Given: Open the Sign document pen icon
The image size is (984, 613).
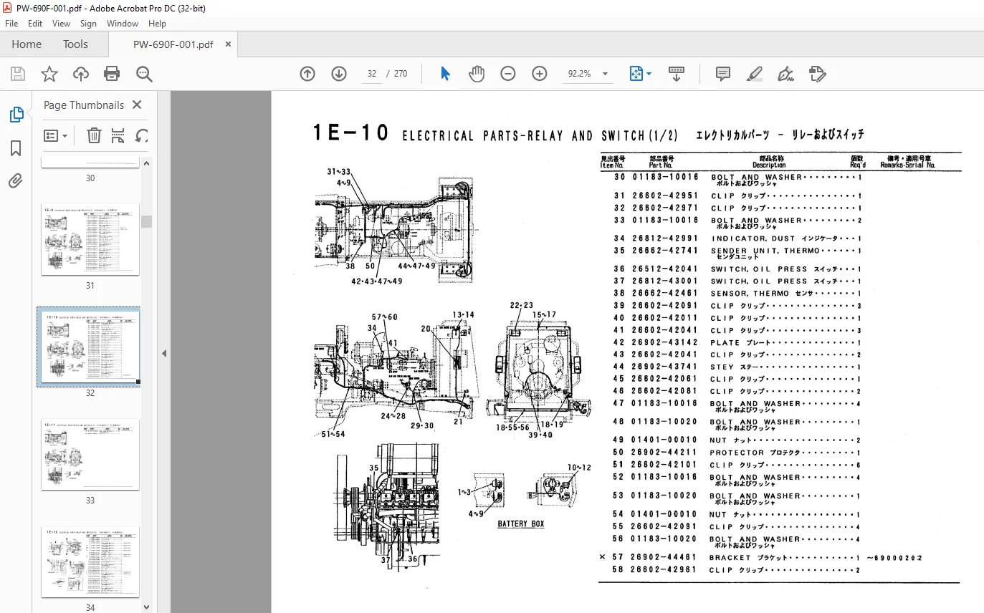Looking at the screenshot, I should click(x=785, y=74).
